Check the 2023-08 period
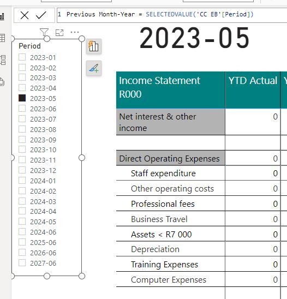Viewport: 287px width, 299px height. point(22,129)
